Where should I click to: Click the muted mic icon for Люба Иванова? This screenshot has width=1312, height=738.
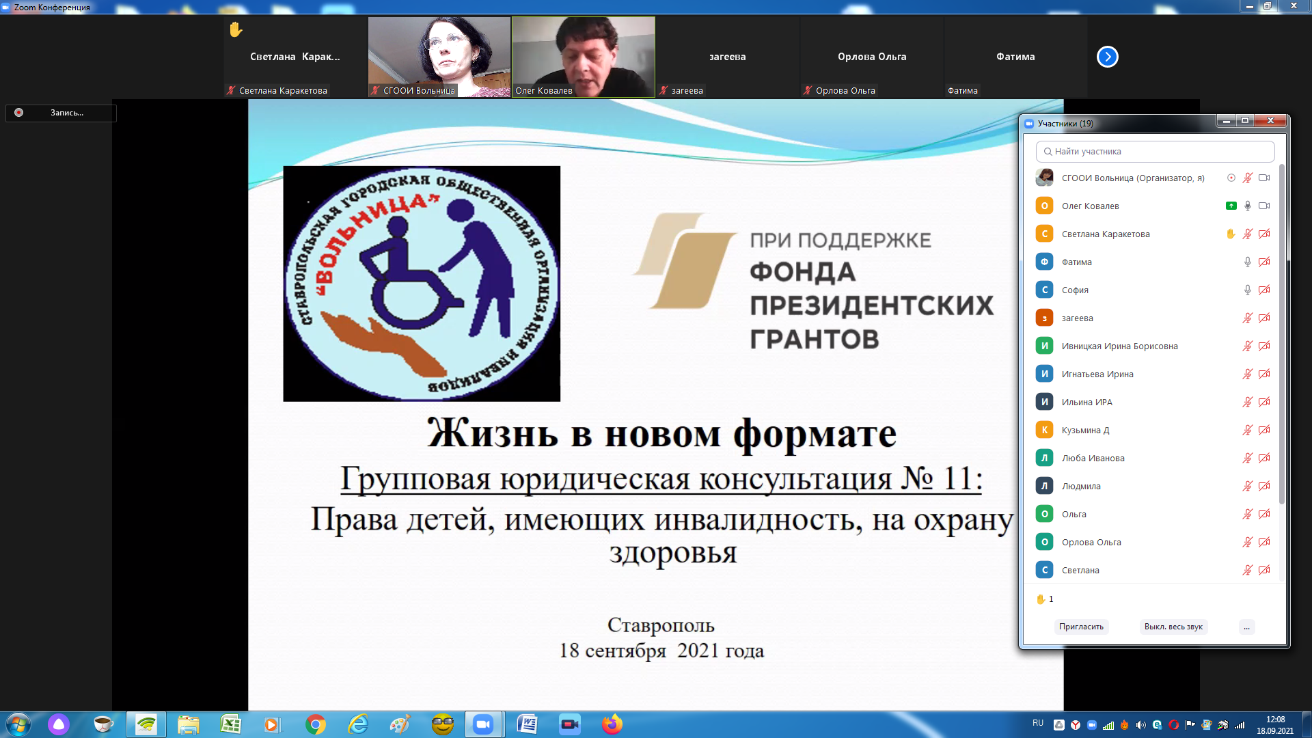pyautogui.click(x=1247, y=458)
